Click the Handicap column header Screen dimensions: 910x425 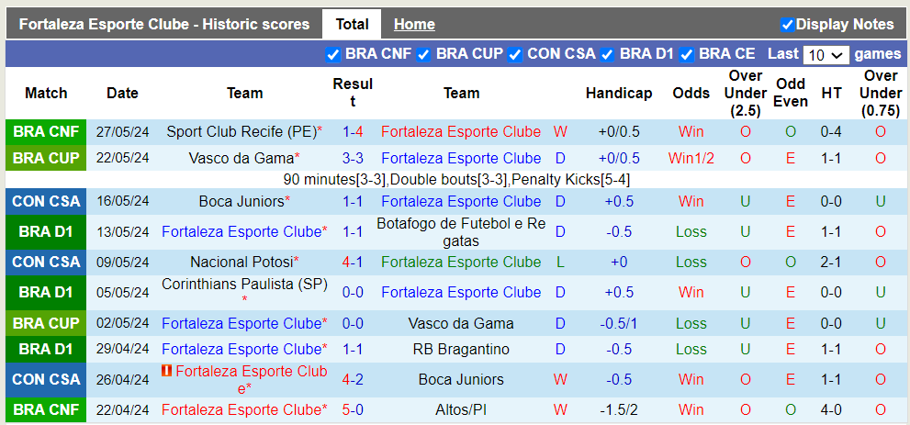[x=619, y=93]
